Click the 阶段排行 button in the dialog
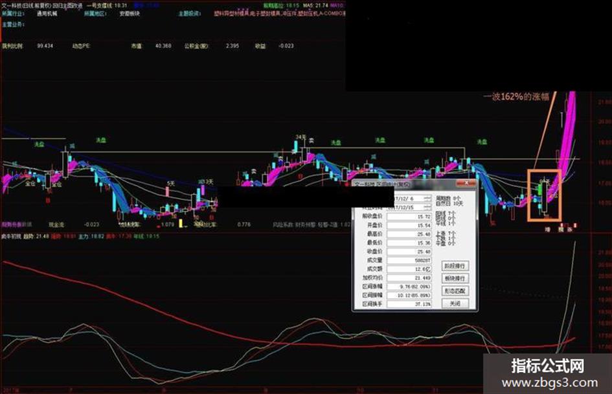Viewport: 612px width, 394px height. coord(455,266)
